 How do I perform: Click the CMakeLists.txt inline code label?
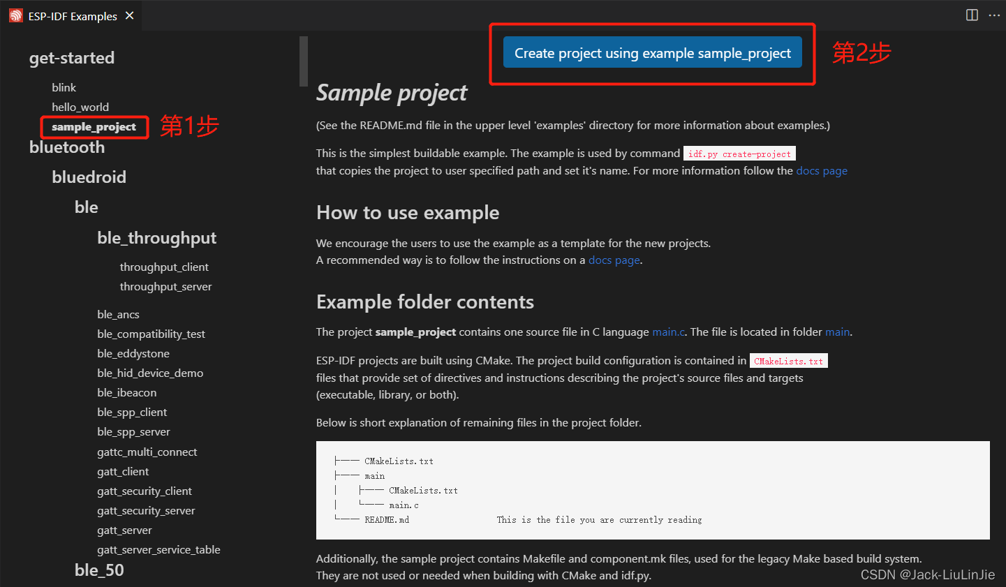pyautogui.click(x=789, y=361)
